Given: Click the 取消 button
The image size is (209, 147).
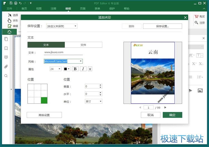Looking at the screenshot, I should (150, 115).
